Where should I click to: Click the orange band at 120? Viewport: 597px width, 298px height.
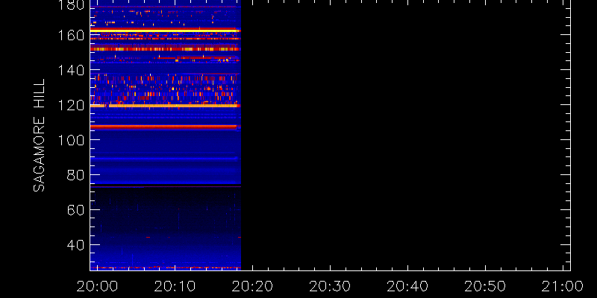[x=165, y=106]
